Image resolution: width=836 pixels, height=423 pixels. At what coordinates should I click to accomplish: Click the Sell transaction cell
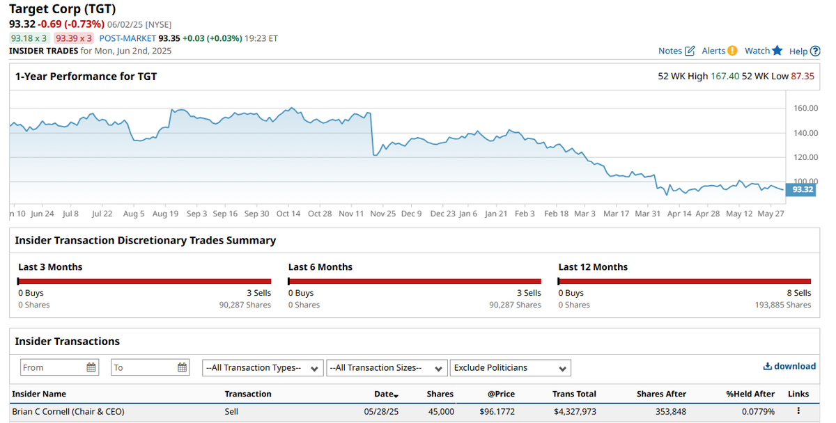tap(231, 411)
